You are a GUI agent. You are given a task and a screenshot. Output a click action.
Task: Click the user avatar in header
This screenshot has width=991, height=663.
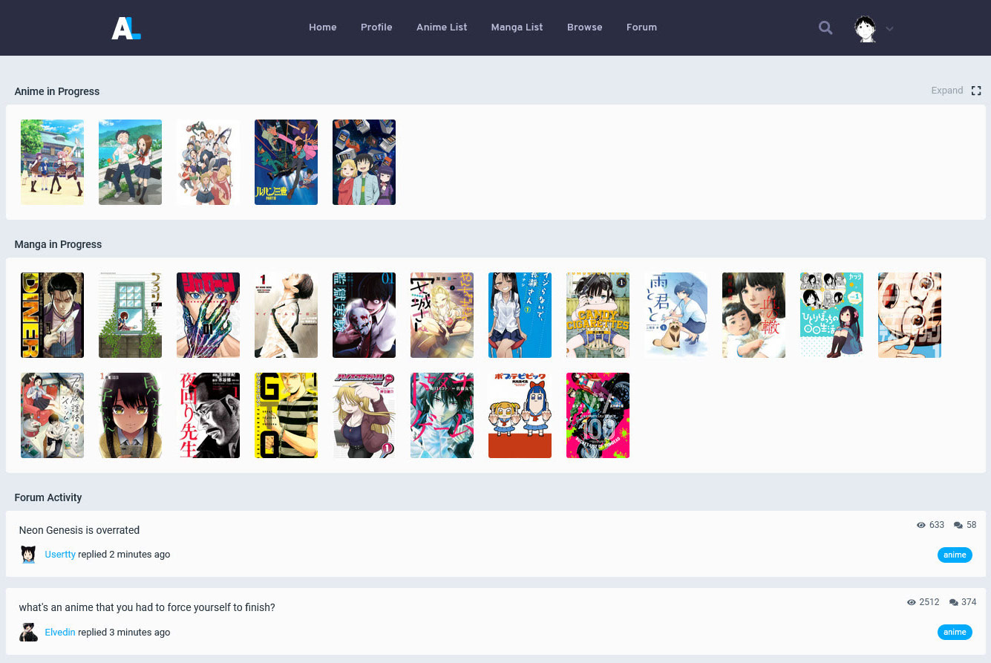(866, 28)
